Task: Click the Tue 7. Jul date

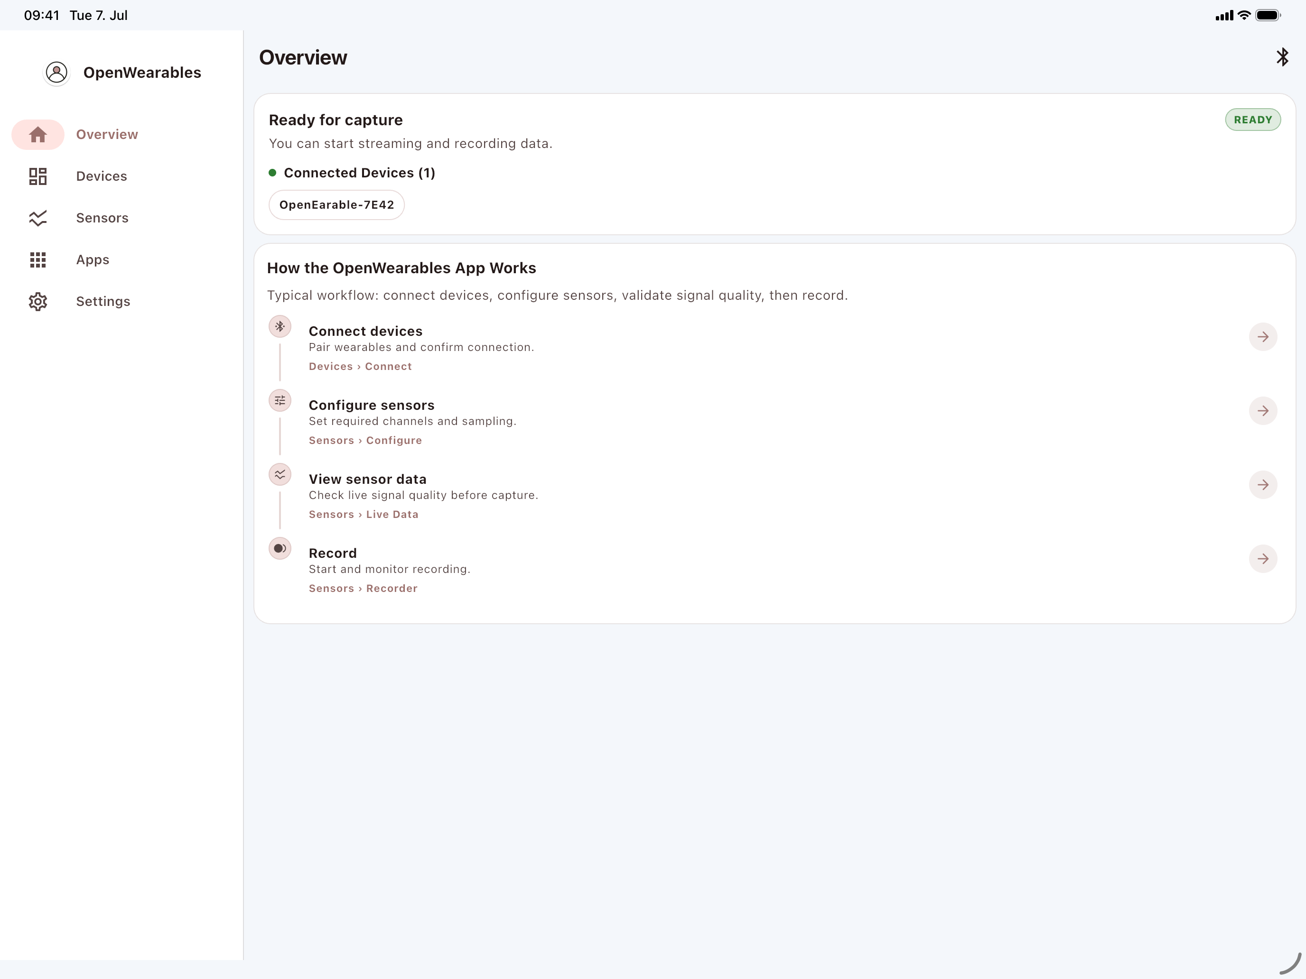Action: click(x=99, y=15)
